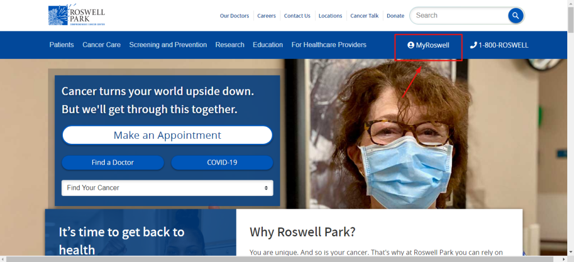574x262 pixels.
Task: Open the Patients menu
Action: [x=62, y=45]
